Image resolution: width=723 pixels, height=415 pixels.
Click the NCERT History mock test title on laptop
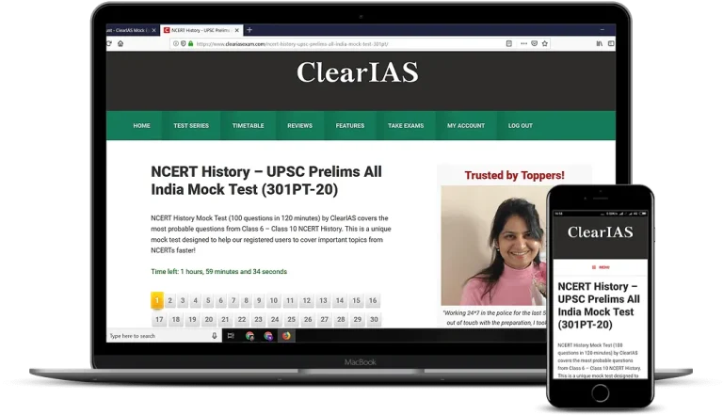click(266, 181)
